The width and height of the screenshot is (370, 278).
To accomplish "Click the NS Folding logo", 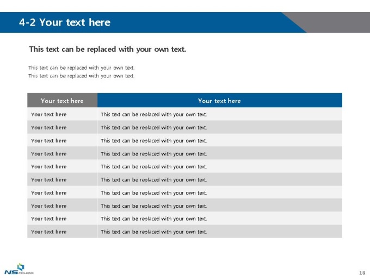I will coord(19,269).
